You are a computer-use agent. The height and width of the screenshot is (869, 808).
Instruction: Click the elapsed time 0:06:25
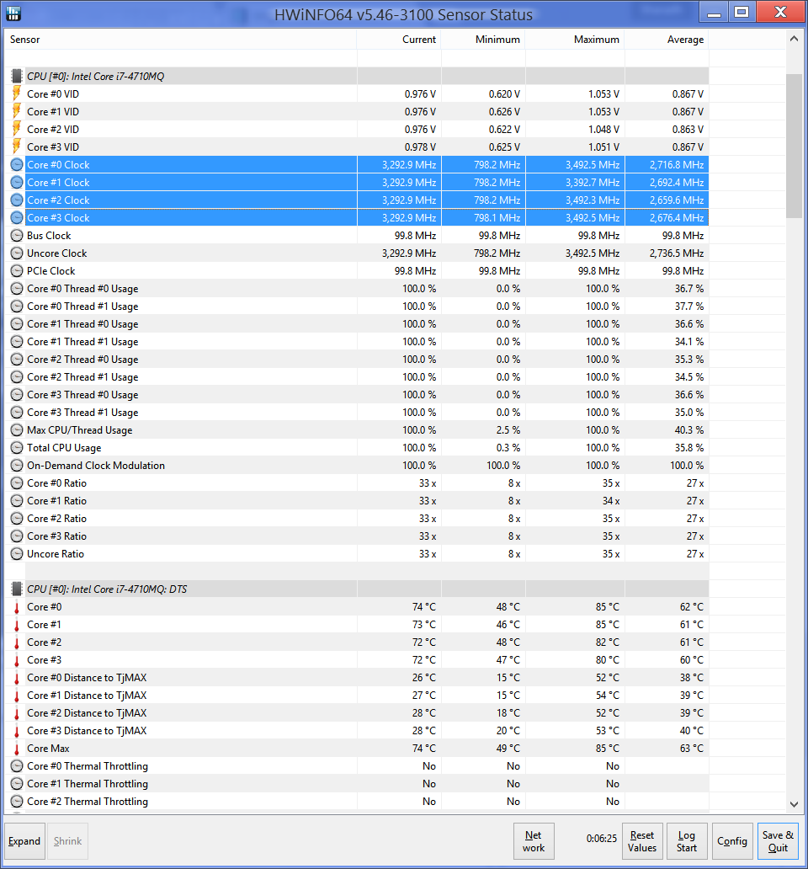(x=602, y=839)
